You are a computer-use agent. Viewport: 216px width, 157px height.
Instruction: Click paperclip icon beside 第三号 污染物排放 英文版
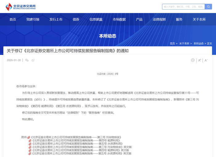[x=30, y=147]
